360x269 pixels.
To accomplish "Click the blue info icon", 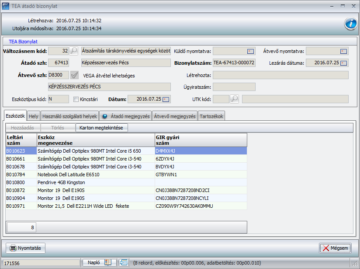I will pyautogui.click(x=350, y=24).
